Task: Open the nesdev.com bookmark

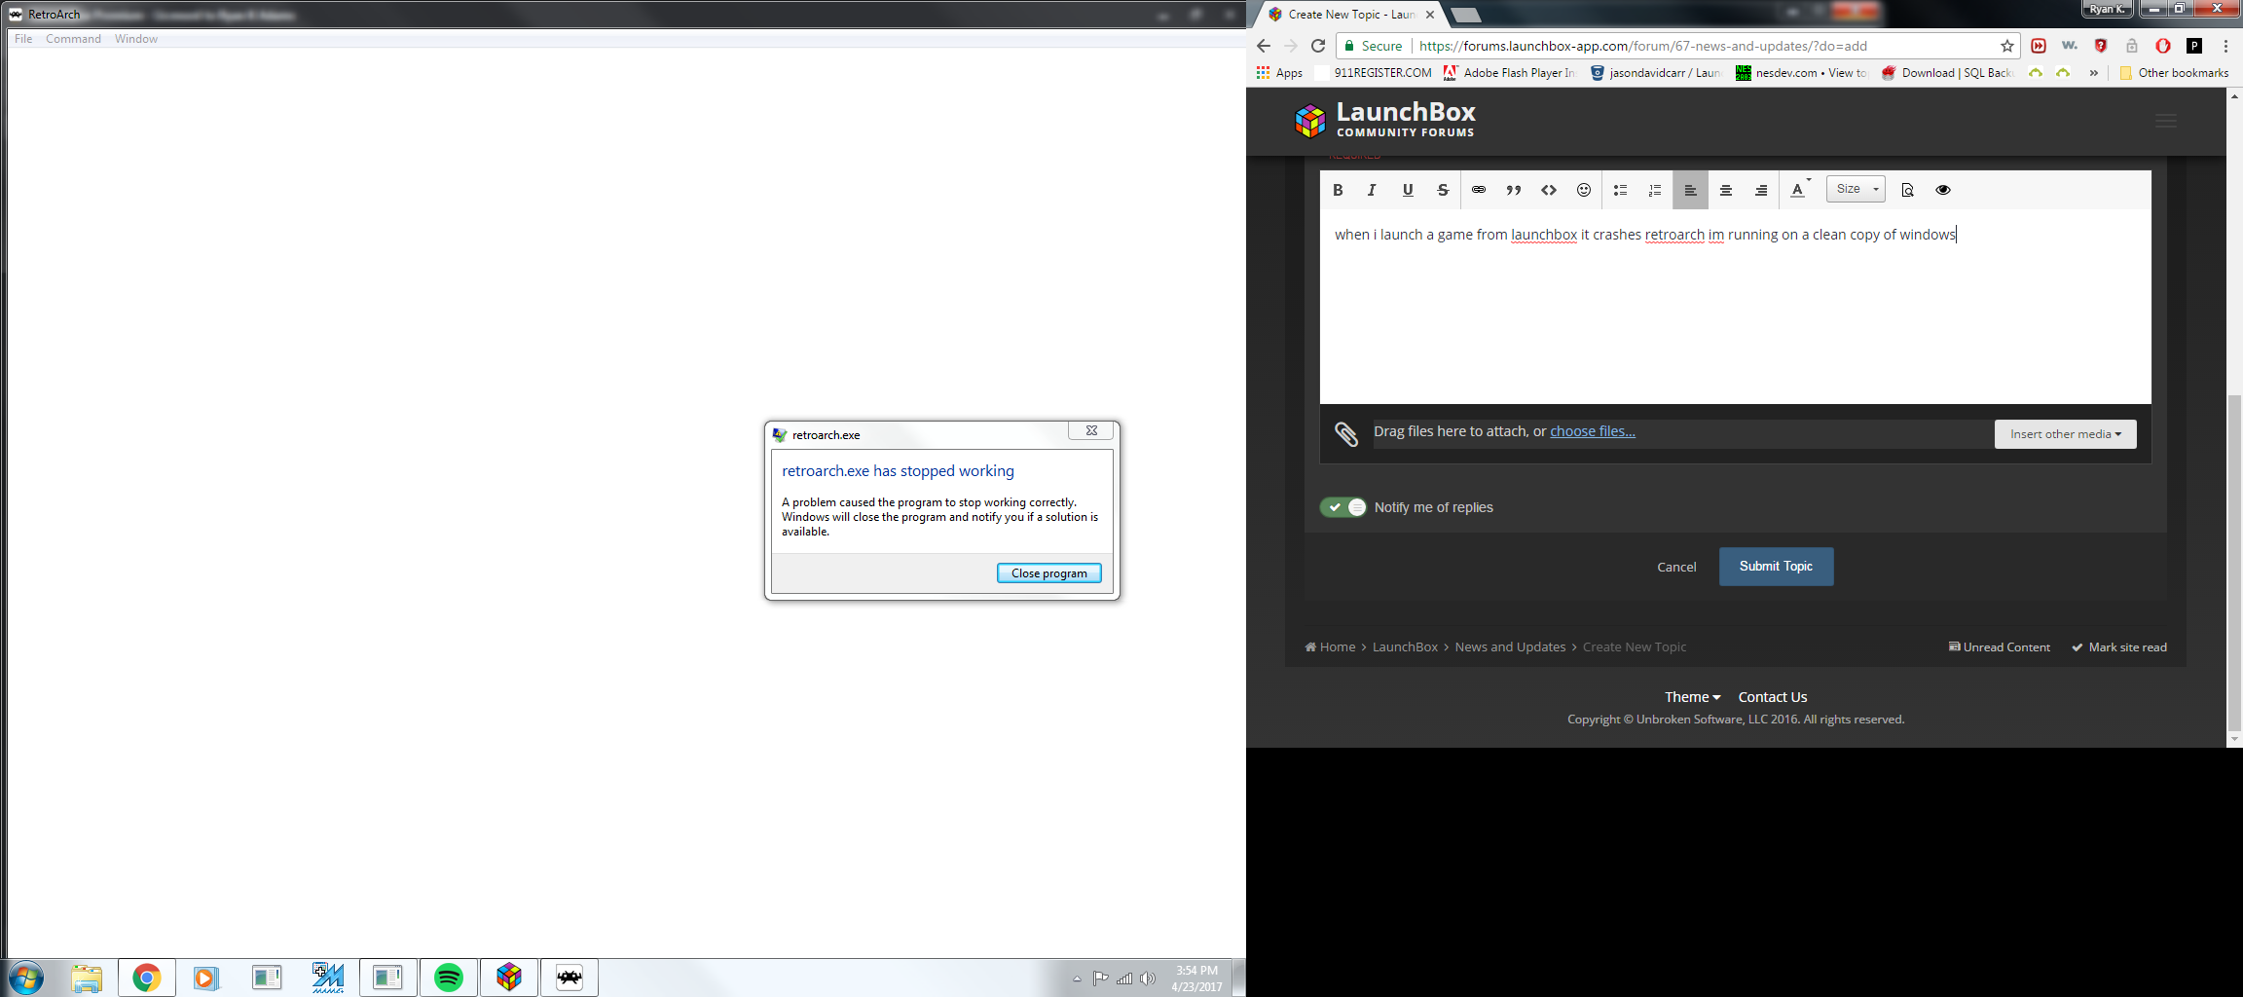Action: point(1802,73)
